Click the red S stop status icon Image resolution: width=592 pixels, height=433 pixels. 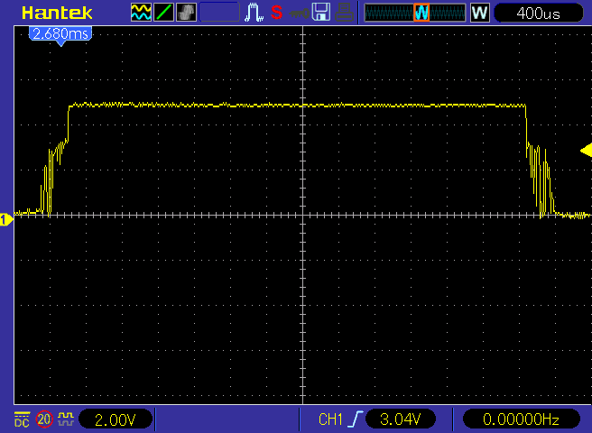276,13
